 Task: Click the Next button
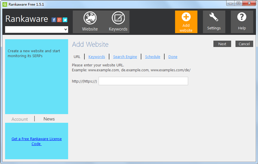222,44
